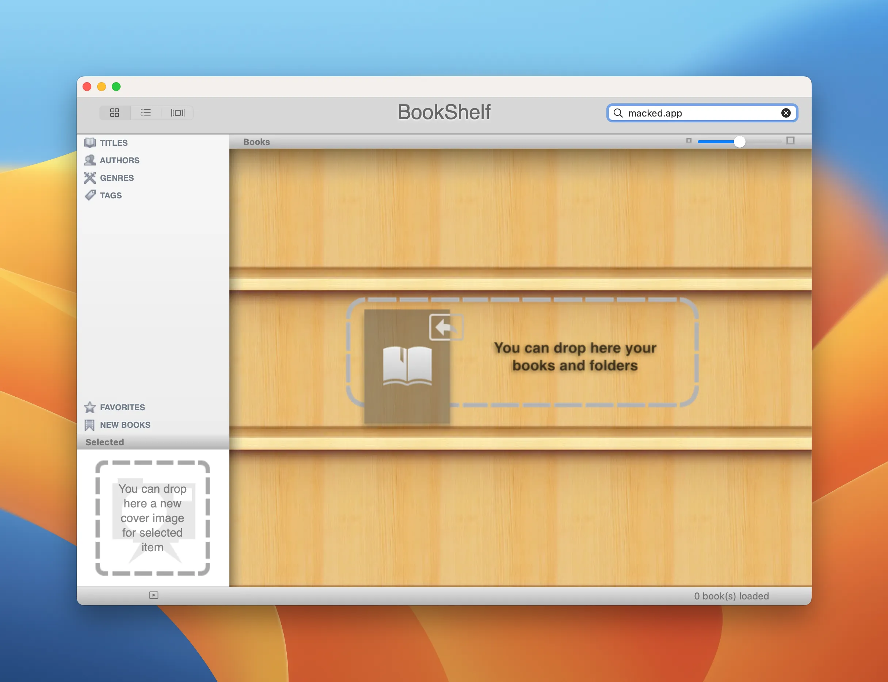The image size is (888, 682).
Task: Click the small cover size icon
Action: point(689,141)
